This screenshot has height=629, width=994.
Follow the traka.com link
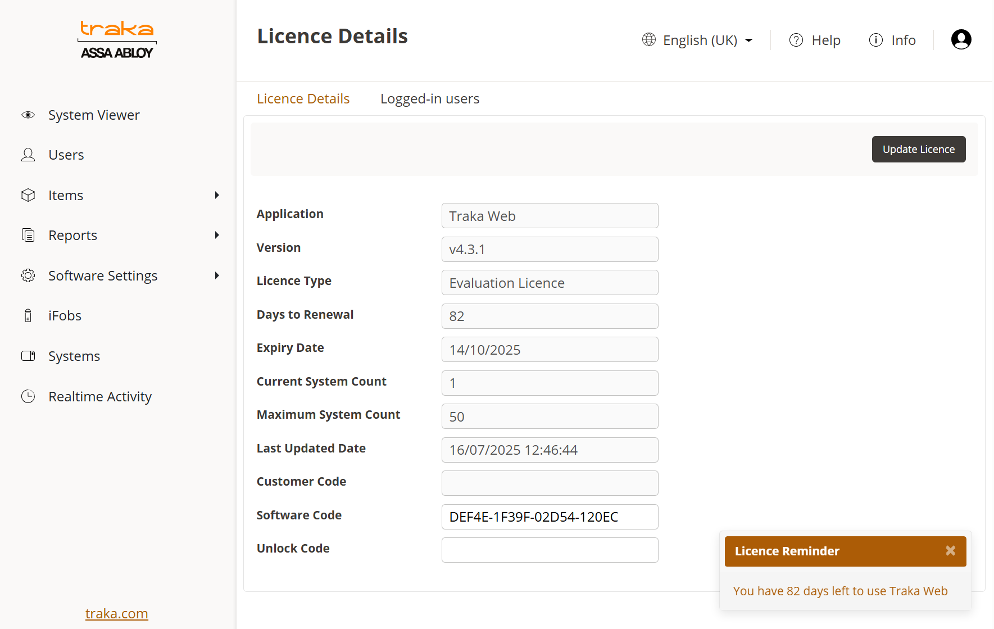point(116,613)
